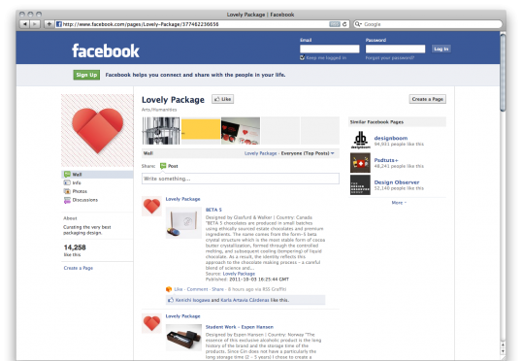Open Lovely Package source link in BETA 5 post
The width and height of the screenshot is (522, 361).
click(x=239, y=274)
